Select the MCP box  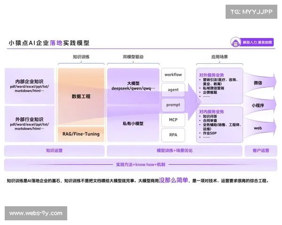(173, 120)
